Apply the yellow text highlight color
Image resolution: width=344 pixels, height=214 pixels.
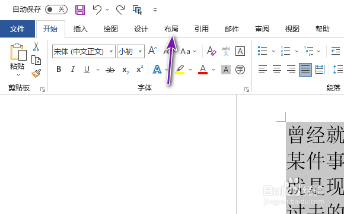[180, 70]
